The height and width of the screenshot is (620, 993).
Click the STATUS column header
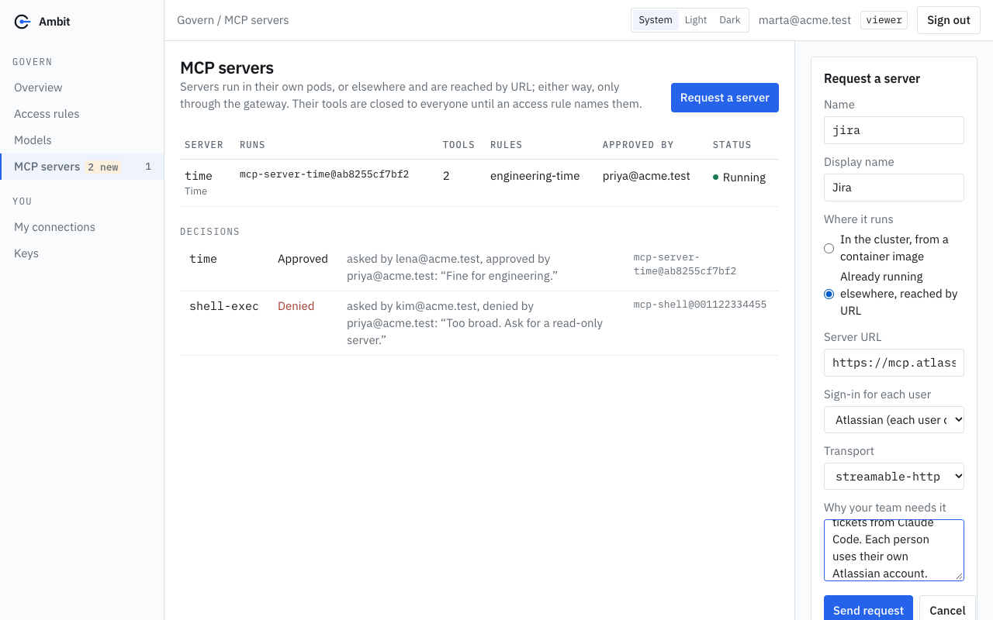coord(732,145)
